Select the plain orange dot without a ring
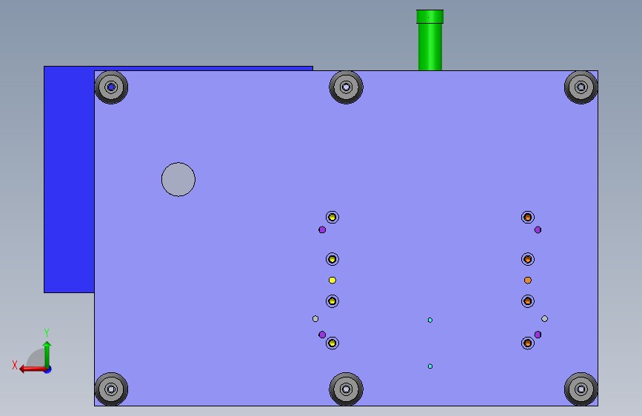This screenshot has width=642, height=416. tap(528, 281)
